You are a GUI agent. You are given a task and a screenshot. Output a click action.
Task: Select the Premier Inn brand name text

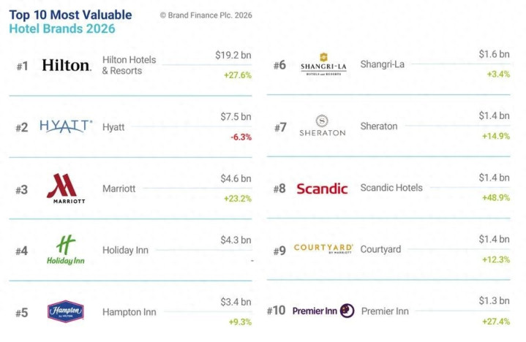(x=385, y=311)
